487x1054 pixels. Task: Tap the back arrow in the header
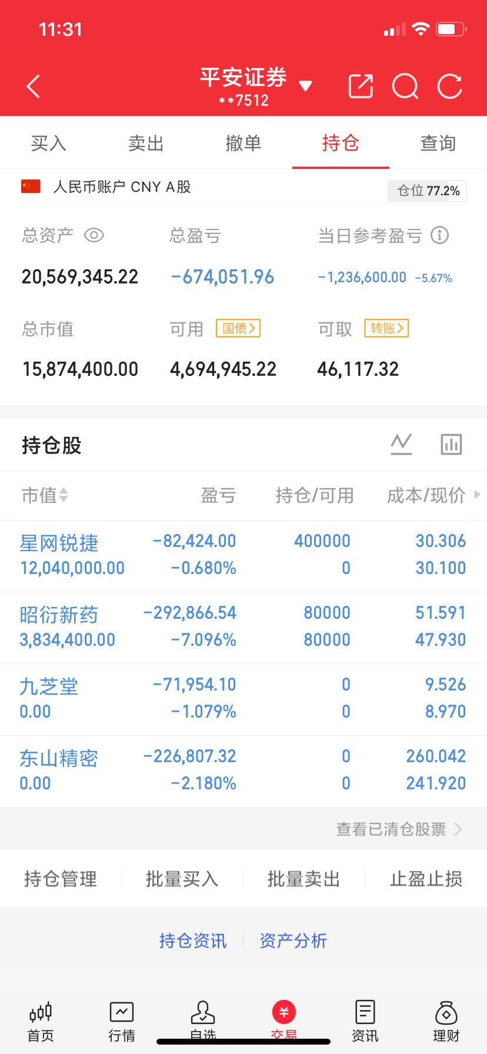34,86
